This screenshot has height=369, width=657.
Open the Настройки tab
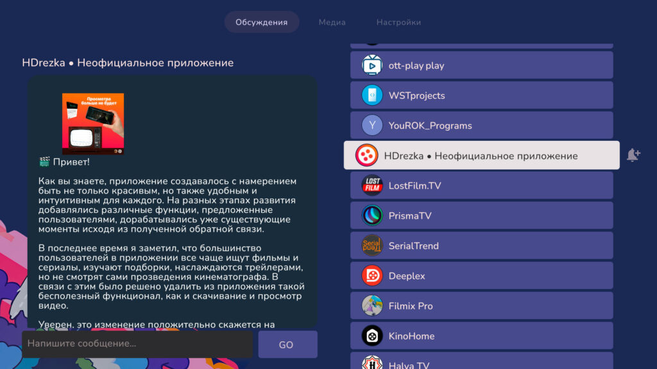click(398, 22)
